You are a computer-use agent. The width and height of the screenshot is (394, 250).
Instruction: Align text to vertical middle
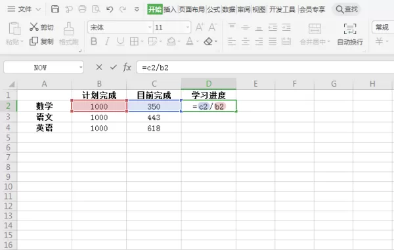tap(246, 27)
